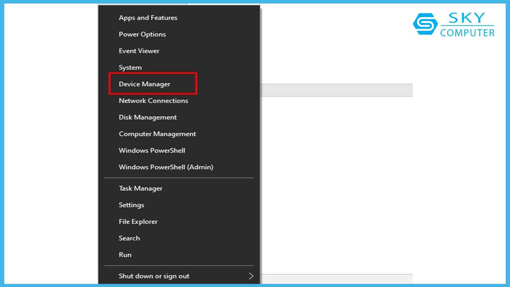
Task: Open the System menu entry
Action: pos(130,67)
